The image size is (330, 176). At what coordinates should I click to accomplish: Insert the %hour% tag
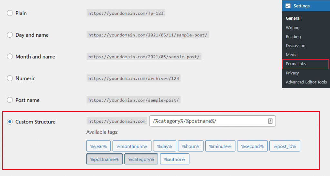coord(191,146)
